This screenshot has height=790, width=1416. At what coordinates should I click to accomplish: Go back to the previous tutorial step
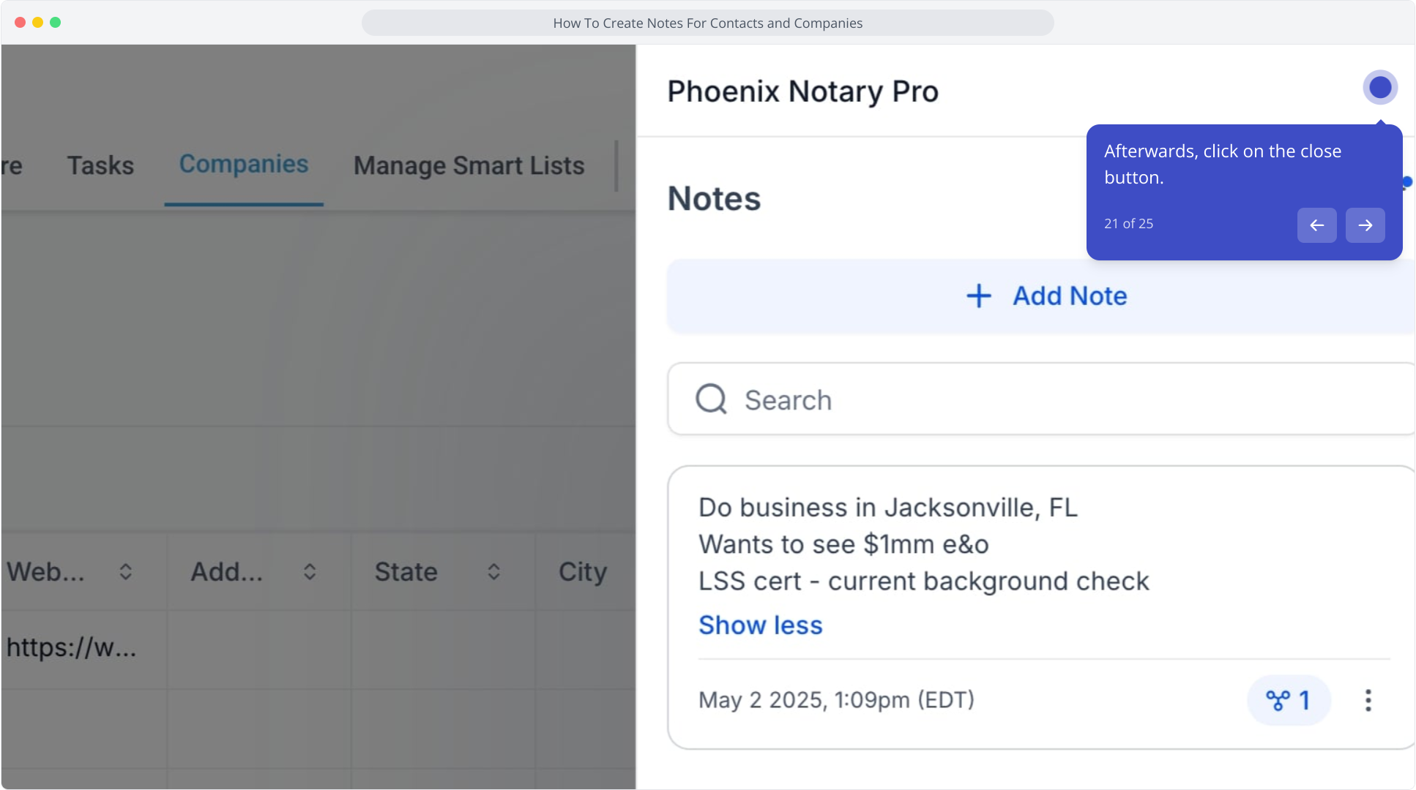click(1316, 225)
